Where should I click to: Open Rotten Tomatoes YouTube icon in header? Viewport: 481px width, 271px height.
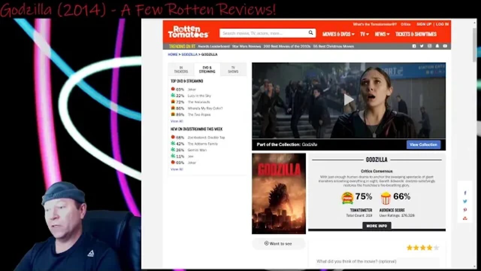pos(445,46)
